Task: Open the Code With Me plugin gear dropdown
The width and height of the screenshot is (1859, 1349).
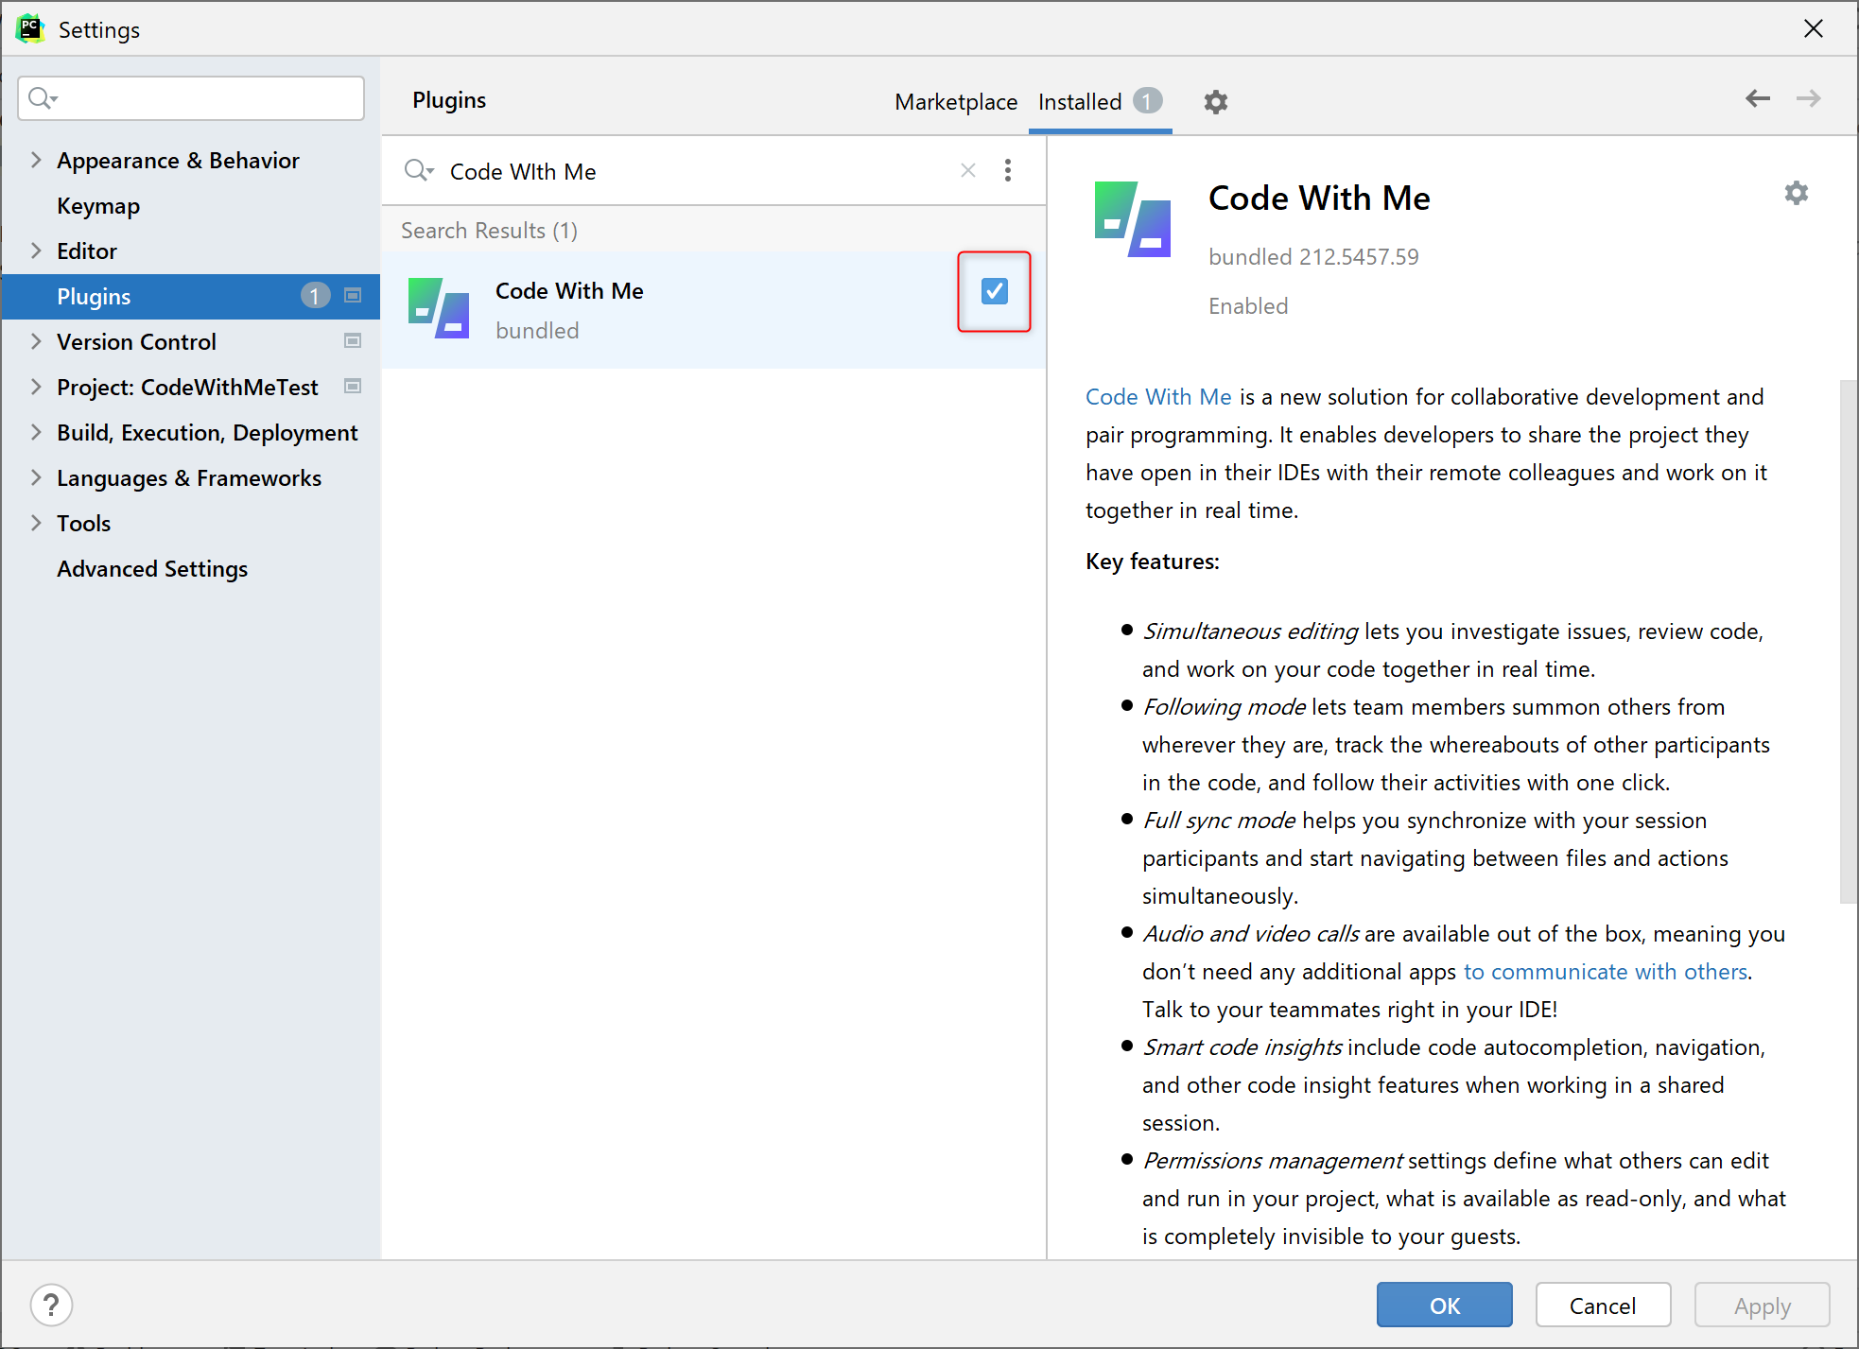Action: click(1796, 194)
